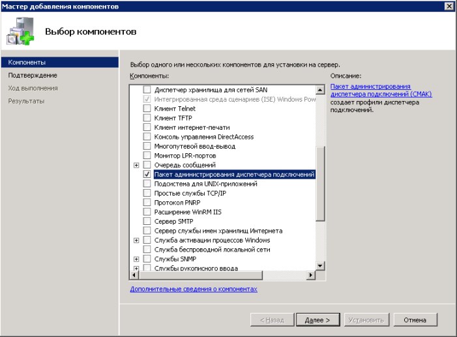Tick the Клиент TFTP checkbox
Image resolution: width=457 pixels, height=337 pixels.
147,118
